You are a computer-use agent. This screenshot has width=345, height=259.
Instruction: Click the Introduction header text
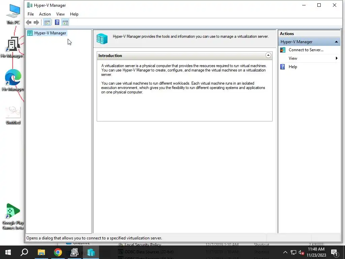pos(110,56)
